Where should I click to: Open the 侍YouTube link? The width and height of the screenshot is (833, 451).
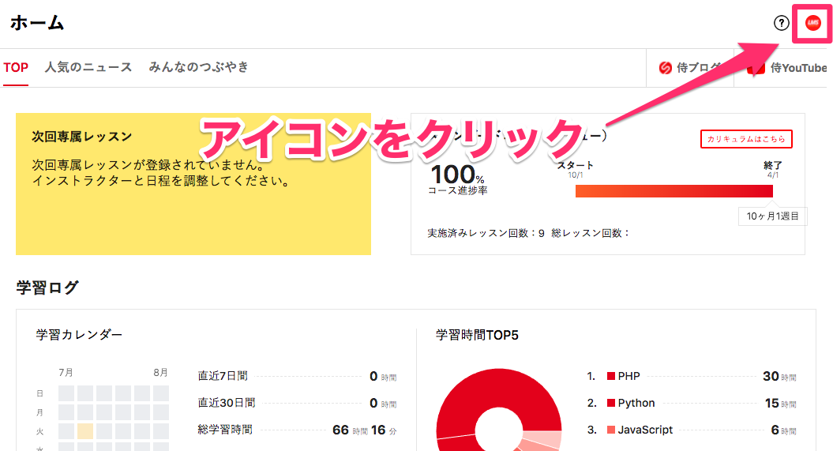pos(797,68)
